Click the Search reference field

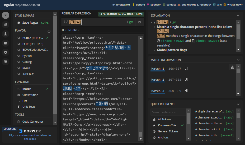[168, 112]
